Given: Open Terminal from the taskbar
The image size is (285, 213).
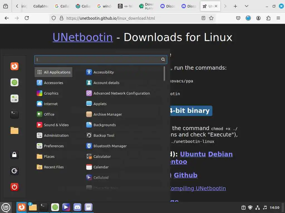Looking at the screenshot, I should point(44,207).
